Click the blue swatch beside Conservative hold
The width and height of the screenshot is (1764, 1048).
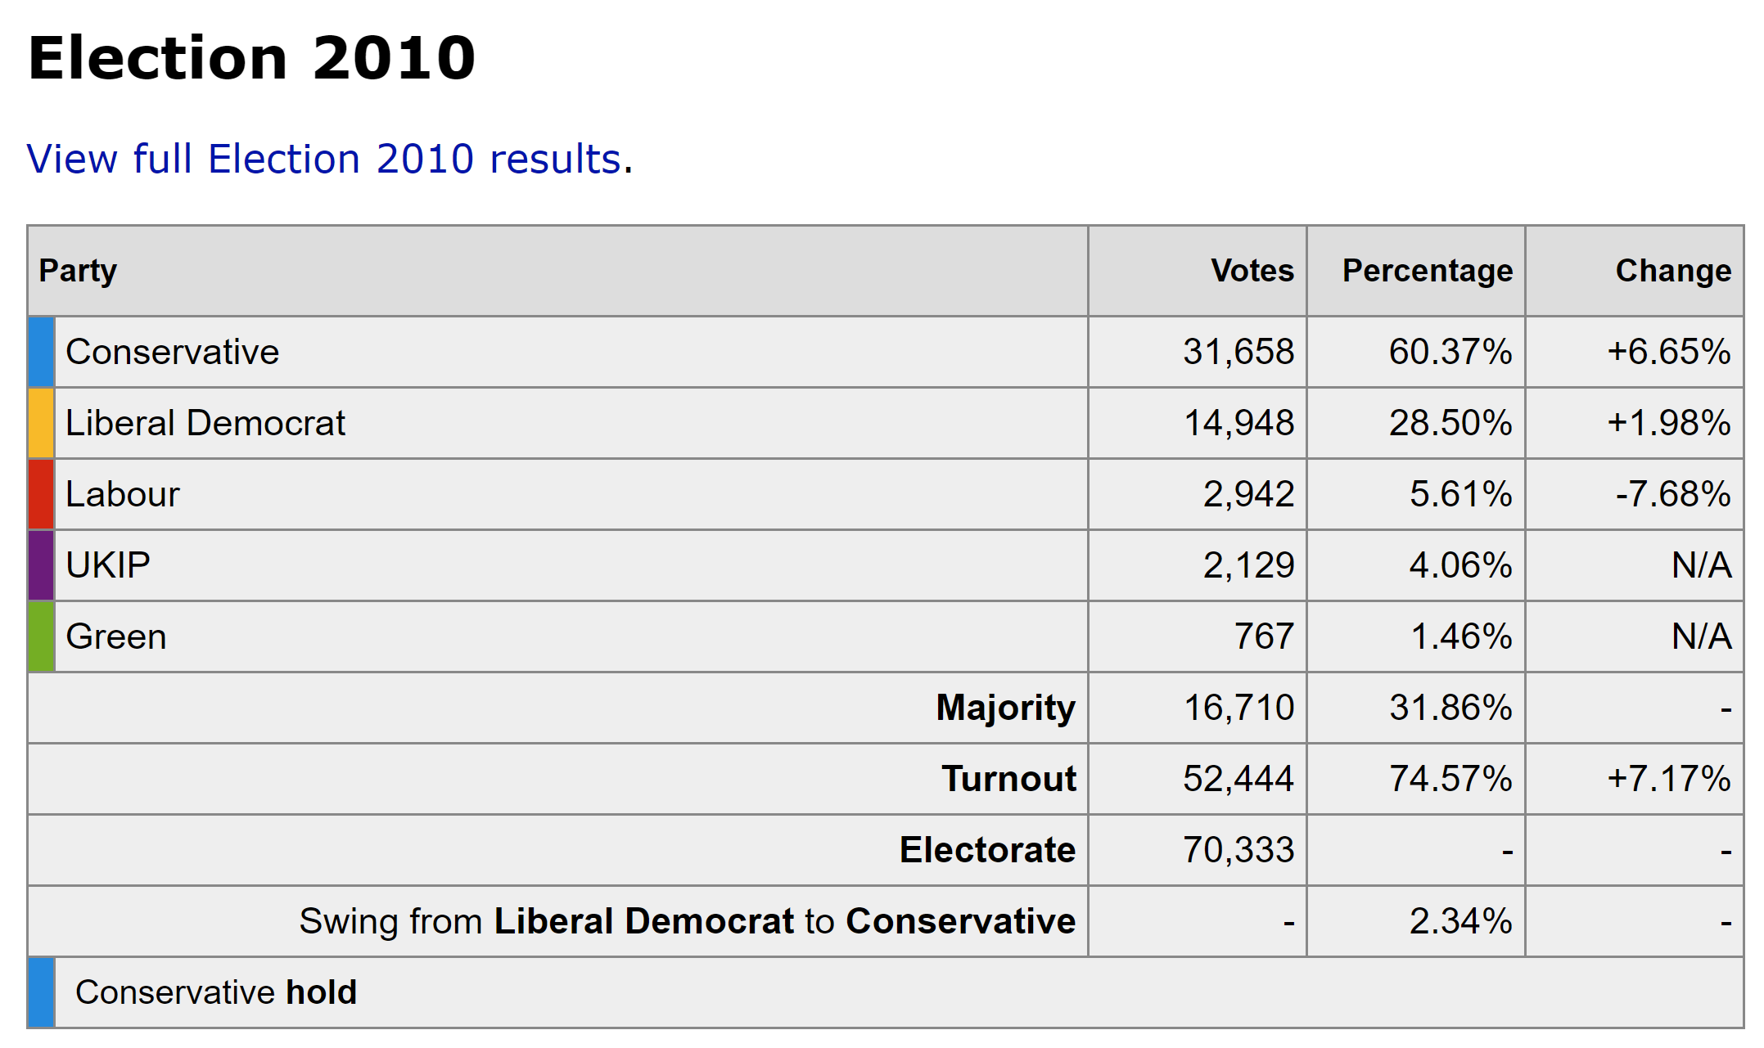point(42,992)
